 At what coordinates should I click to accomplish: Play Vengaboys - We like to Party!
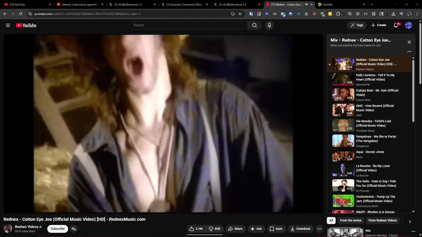tap(369, 141)
